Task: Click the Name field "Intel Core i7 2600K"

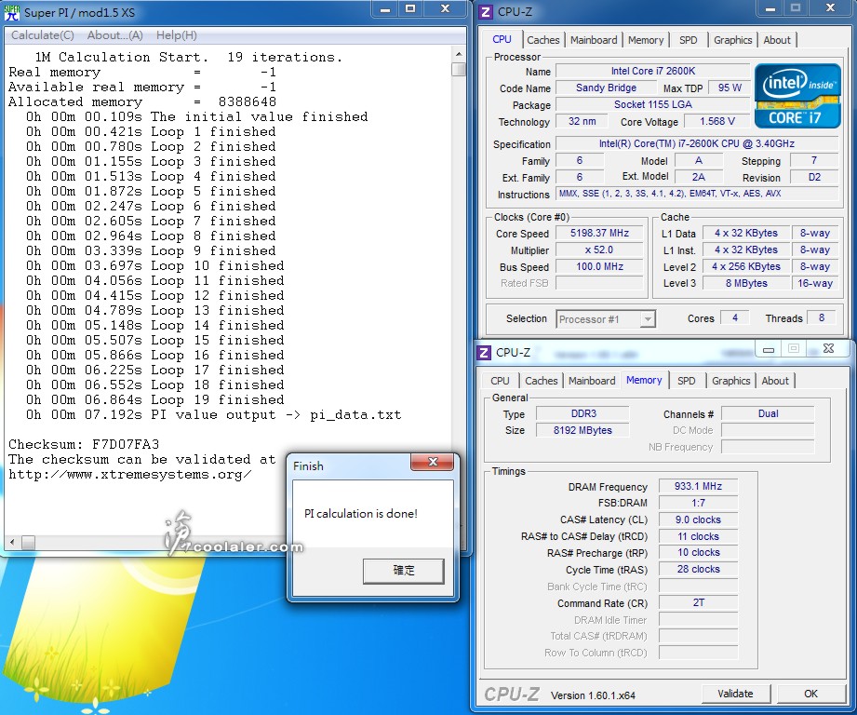Action: pyautogui.click(x=652, y=71)
